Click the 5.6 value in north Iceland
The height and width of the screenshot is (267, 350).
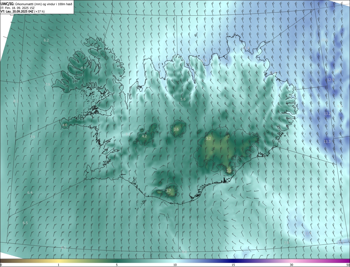(183, 99)
